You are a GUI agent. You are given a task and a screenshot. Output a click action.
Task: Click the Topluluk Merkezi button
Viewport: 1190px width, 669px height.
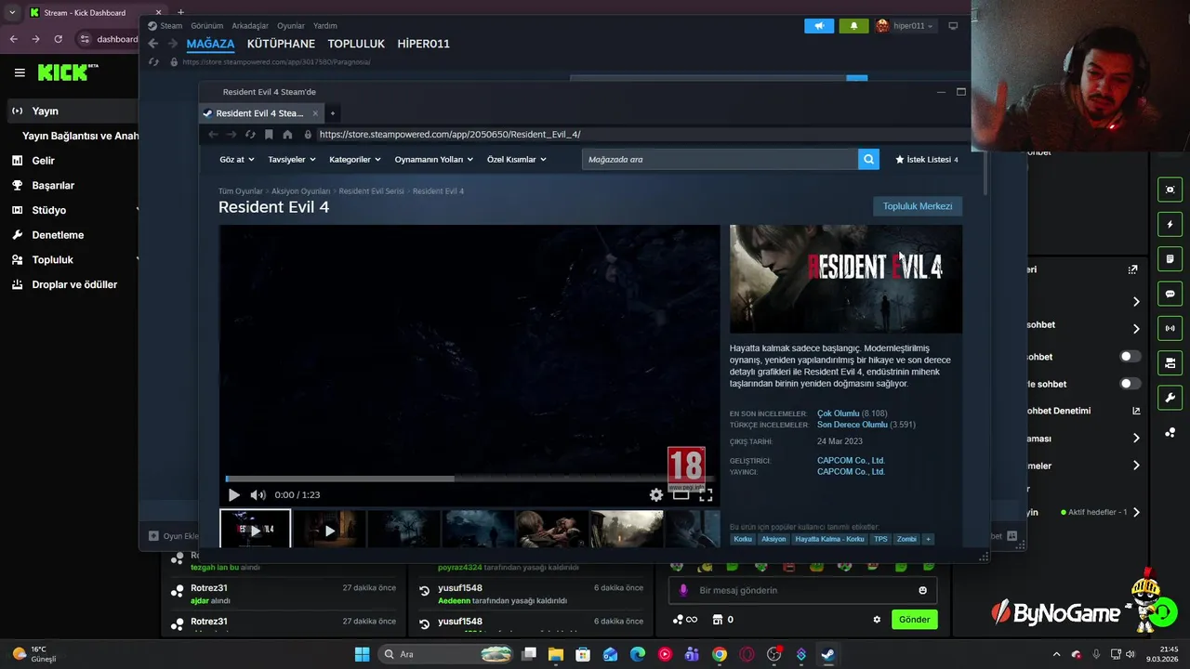coord(918,206)
